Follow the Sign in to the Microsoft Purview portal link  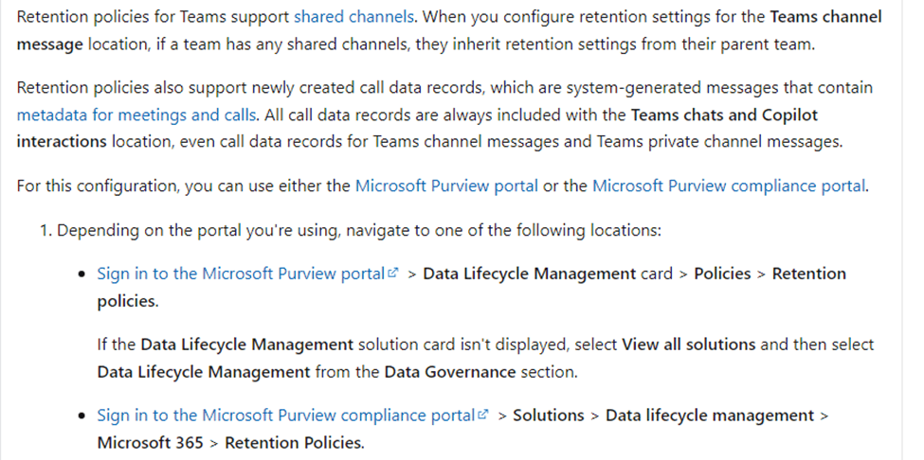point(241,274)
